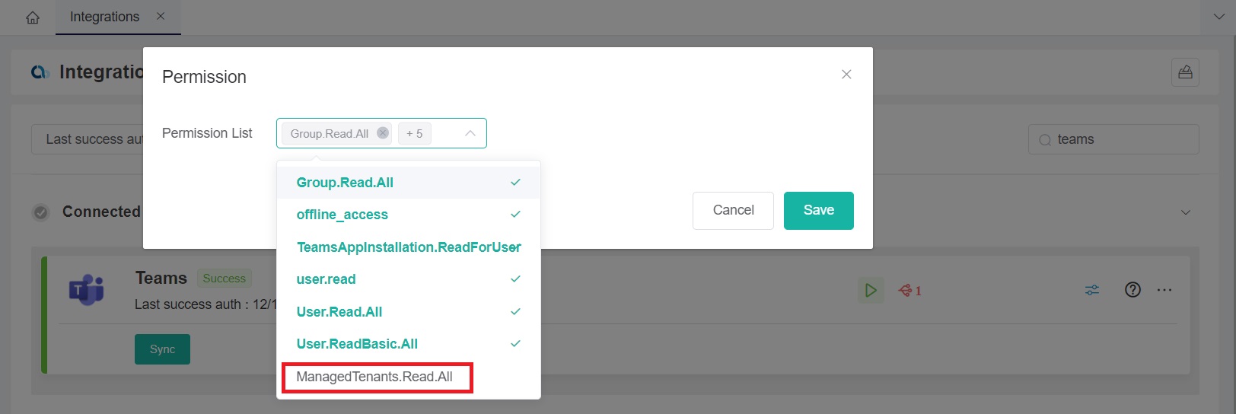Click the Cancel button
Screen dimensions: 1236x414
click(733, 210)
